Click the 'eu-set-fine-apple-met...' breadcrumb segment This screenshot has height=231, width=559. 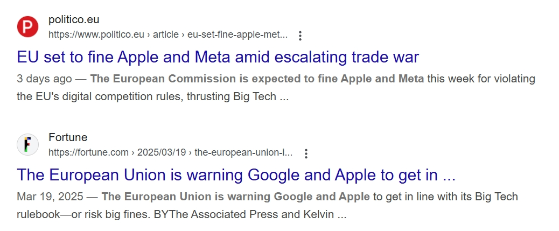(237, 34)
